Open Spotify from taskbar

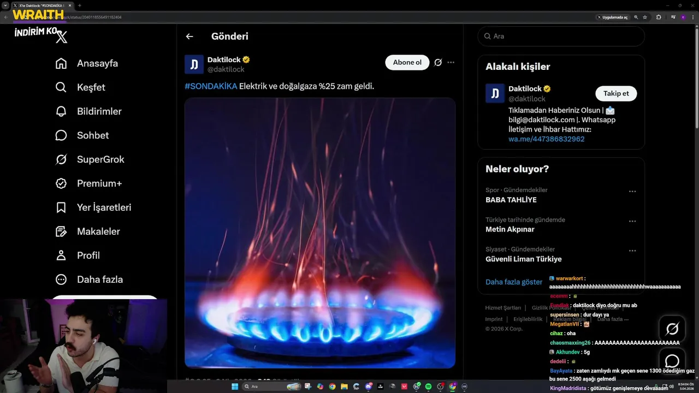tap(428, 386)
